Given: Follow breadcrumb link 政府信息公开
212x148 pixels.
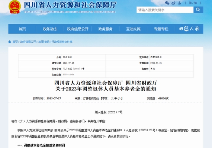Looking at the screenshot, I should [x=28, y=42].
